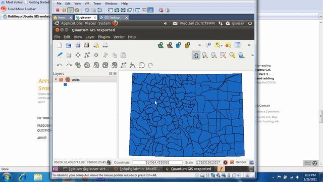
Task: Open the Ubuntu Places menu
Action: click(x=90, y=23)
